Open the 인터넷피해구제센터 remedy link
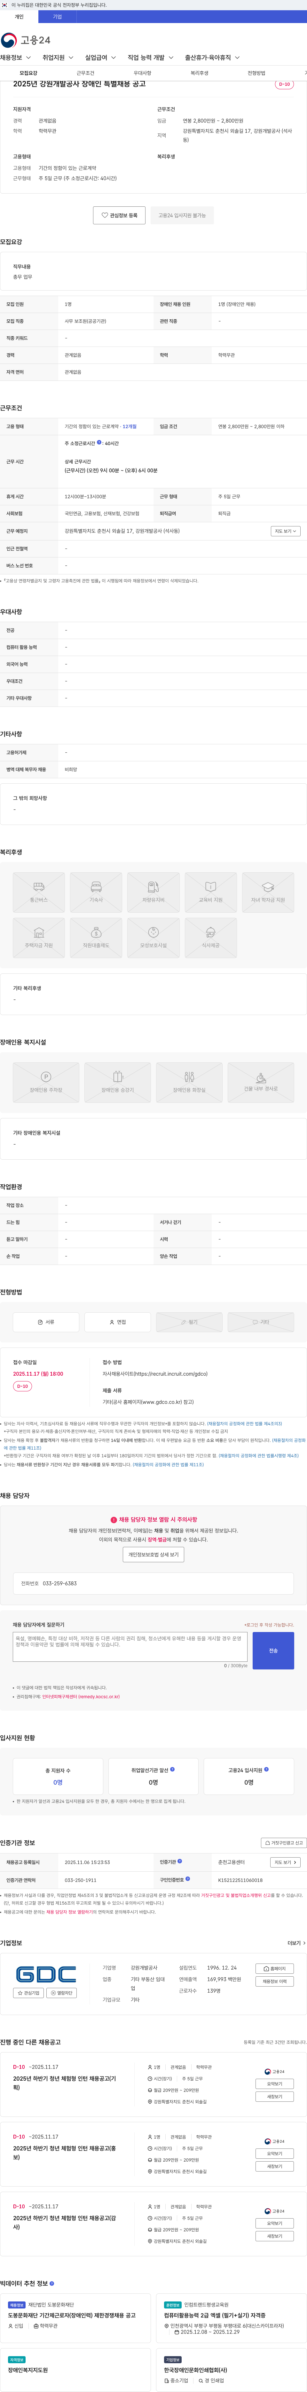Image resolution: width=307 pixels, height=2392 pixels. 81,1697
